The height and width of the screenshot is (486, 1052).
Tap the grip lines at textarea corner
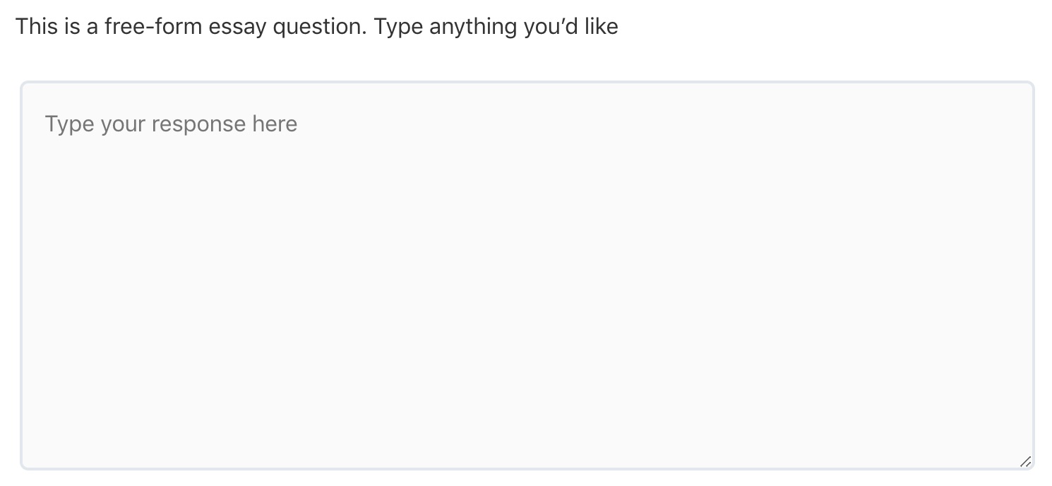pos(1025,461)
